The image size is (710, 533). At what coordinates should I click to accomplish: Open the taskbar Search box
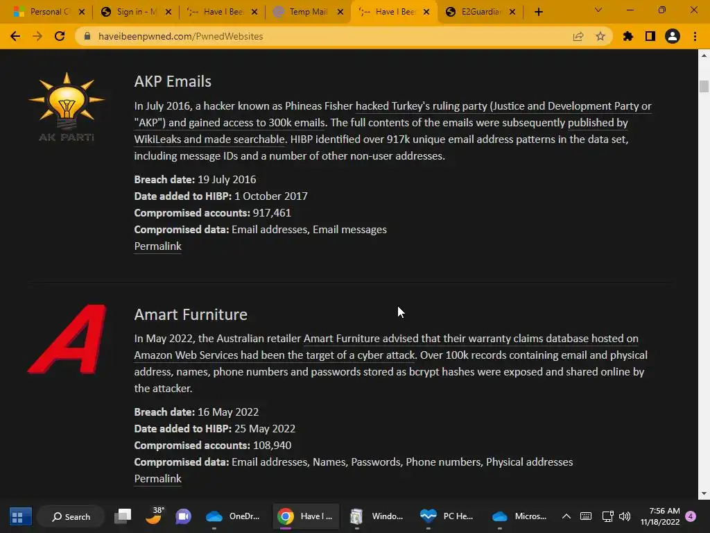pyautogui.click(x=71, y=516)
